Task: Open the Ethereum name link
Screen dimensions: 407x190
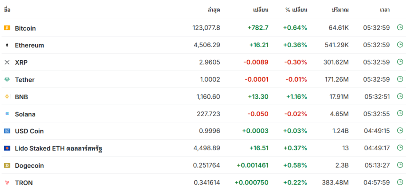Action: point(29,45)
